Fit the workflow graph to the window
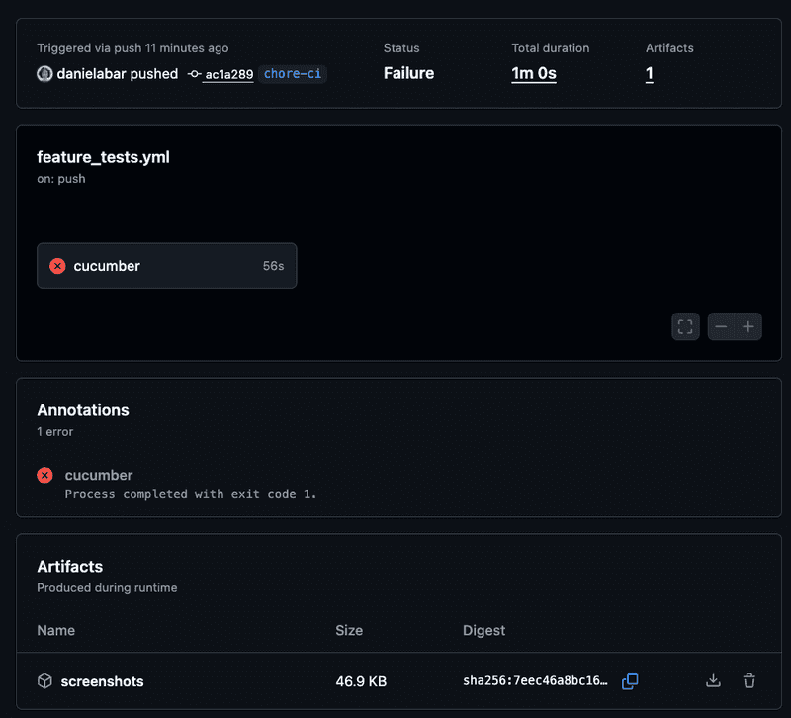This screenshot has width=791, height=718. [685, 326]
